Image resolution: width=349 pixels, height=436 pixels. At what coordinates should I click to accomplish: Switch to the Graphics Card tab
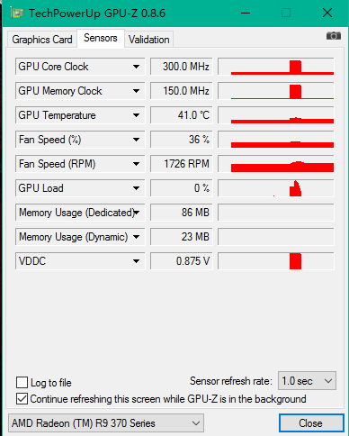click(x=42, y=40)
